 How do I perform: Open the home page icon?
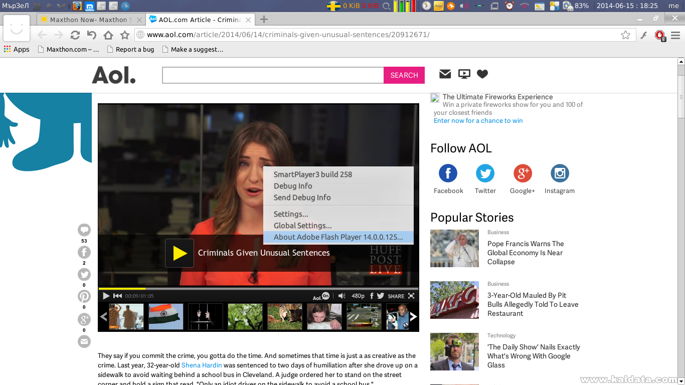click(108, 35)
